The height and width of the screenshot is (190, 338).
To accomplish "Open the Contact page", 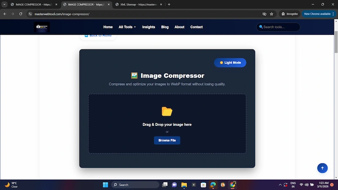I will click(196, 27).
